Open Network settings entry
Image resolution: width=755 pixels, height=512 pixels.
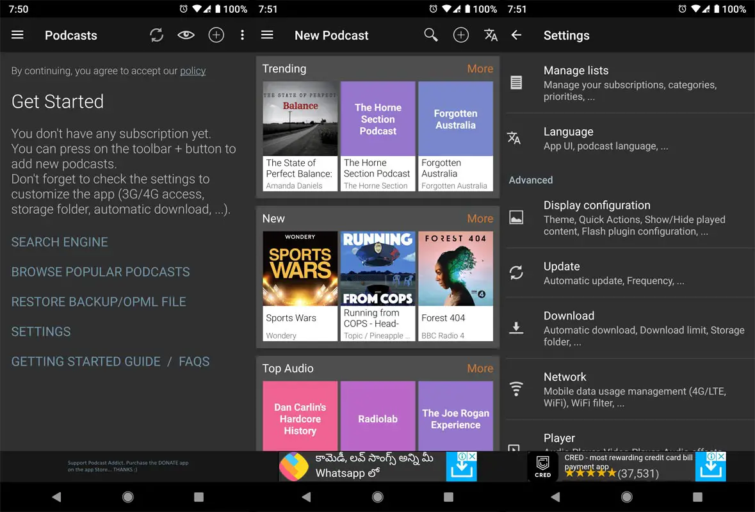coord(630,389)
